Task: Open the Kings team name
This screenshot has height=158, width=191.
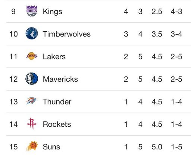Action: (x=53, y=12)
